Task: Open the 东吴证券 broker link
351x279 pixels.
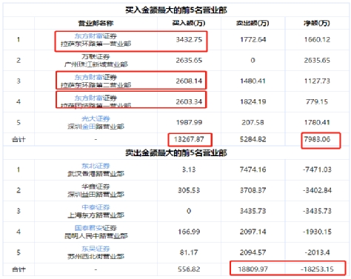Action: click(96, 249)
